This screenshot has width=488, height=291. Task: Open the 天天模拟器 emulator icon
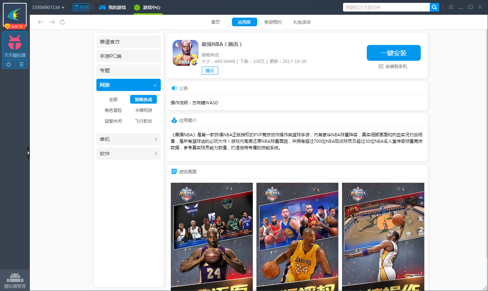tap(15, 46)
